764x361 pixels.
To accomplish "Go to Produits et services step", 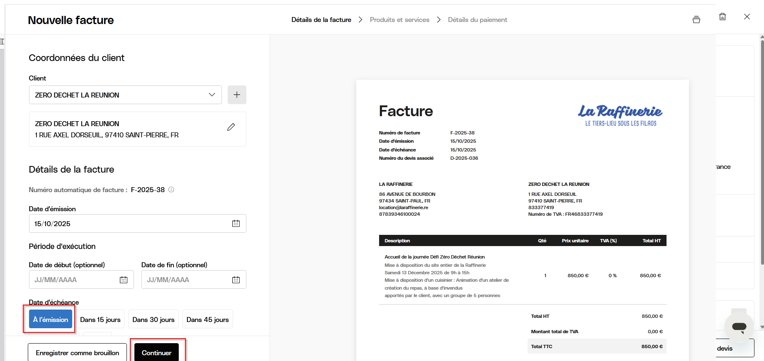I will [399, 20].
